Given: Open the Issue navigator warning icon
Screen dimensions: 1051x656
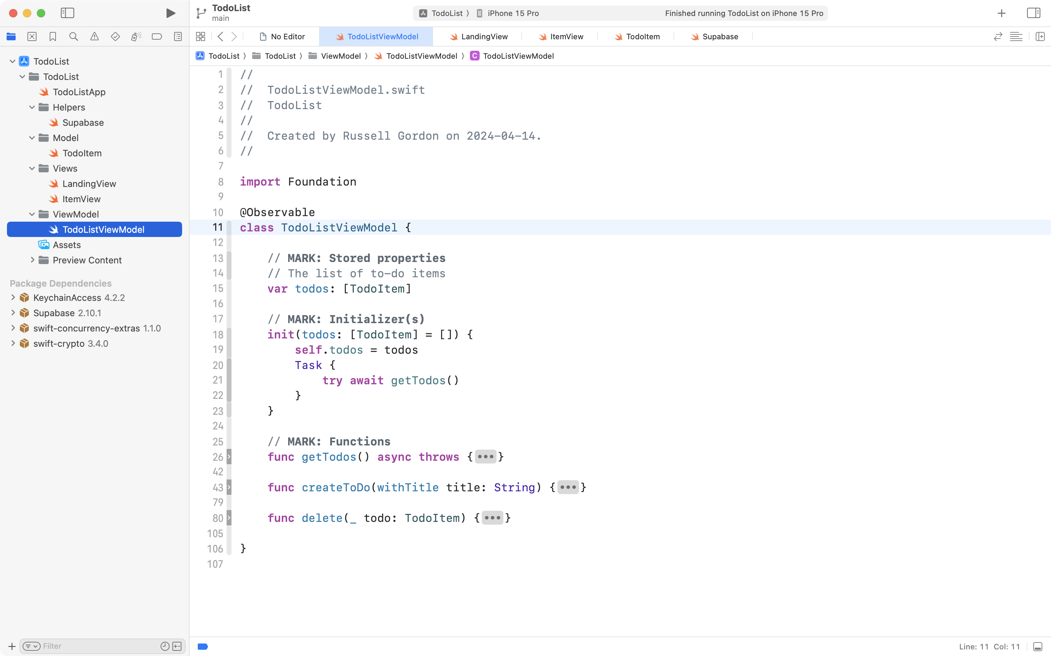Looking at the screenshot, I should [x=95, y=36].
